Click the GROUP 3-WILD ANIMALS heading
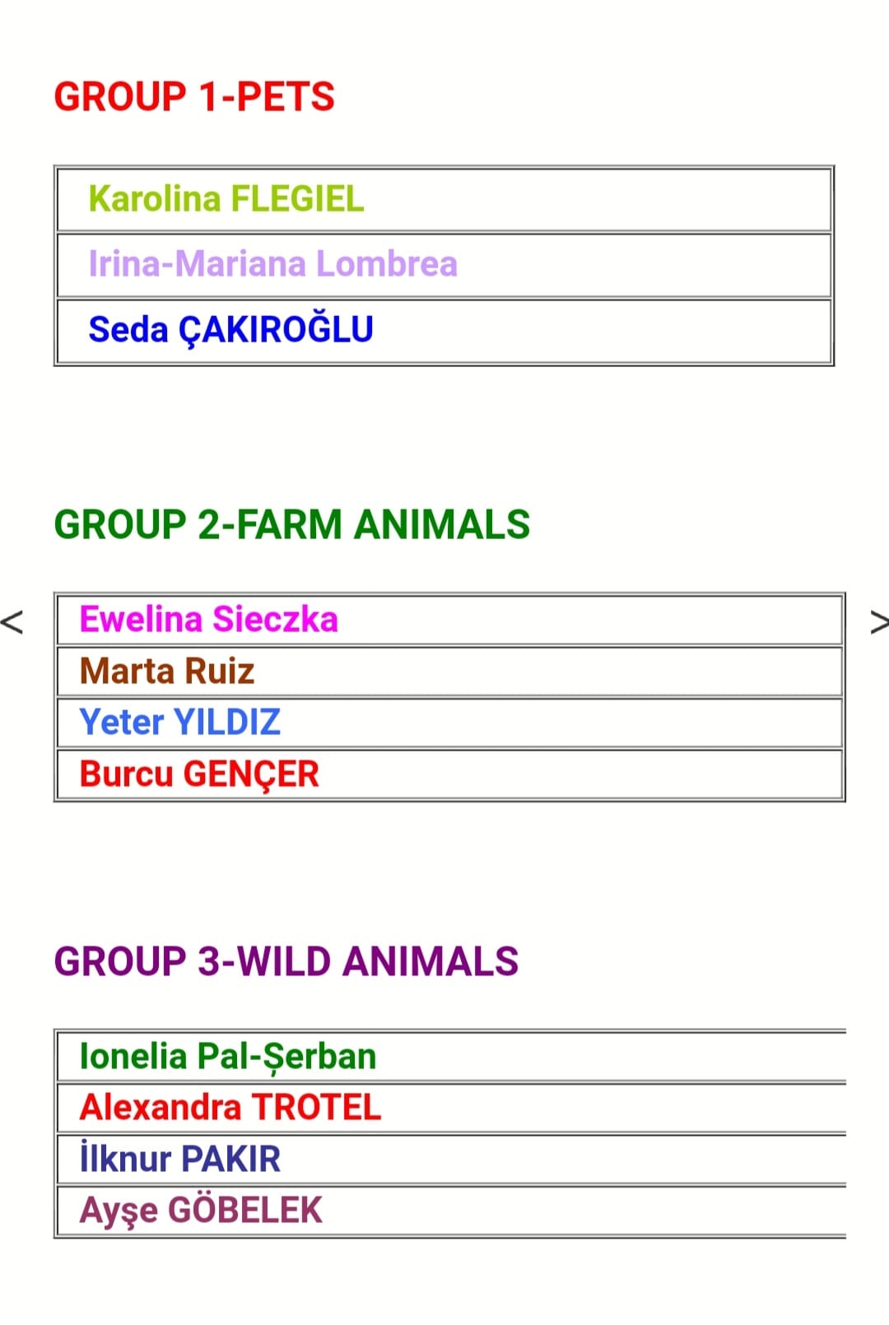This screenshot has width=889, height=1325. (x=286, y=961)
